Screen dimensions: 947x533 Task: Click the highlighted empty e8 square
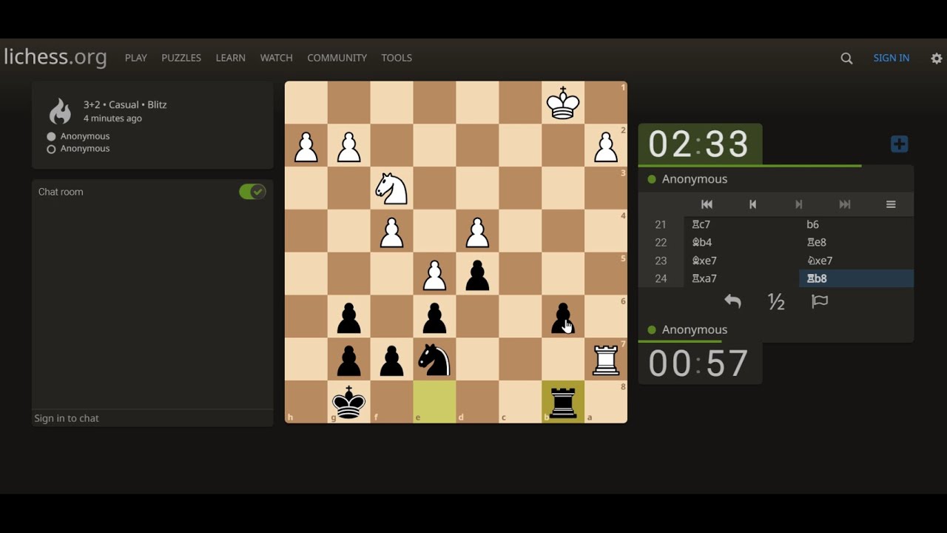coord(434,403)
